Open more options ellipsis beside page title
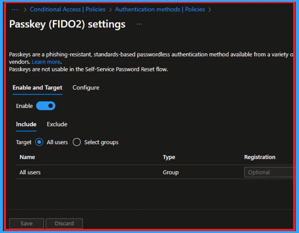 click(139, 24)
